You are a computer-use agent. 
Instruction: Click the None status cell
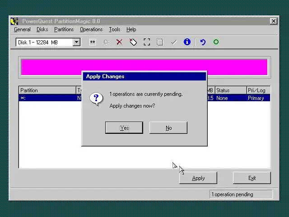coord(222,98)
